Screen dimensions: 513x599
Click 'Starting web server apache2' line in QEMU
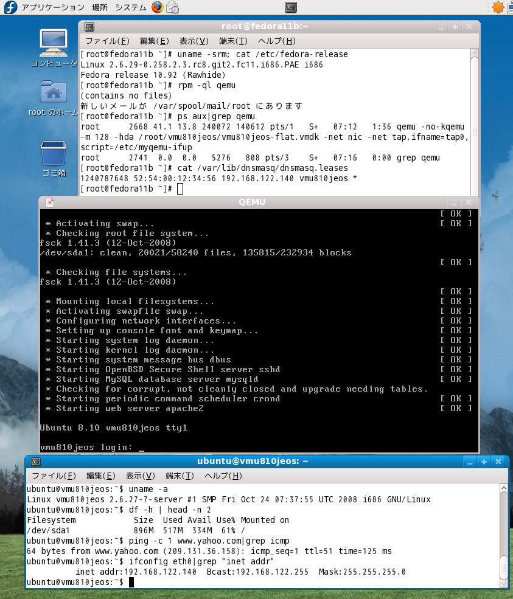point(125,409)
